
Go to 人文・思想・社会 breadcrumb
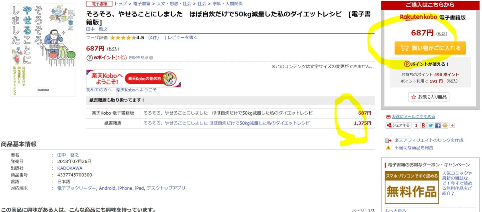click(174, 4)
